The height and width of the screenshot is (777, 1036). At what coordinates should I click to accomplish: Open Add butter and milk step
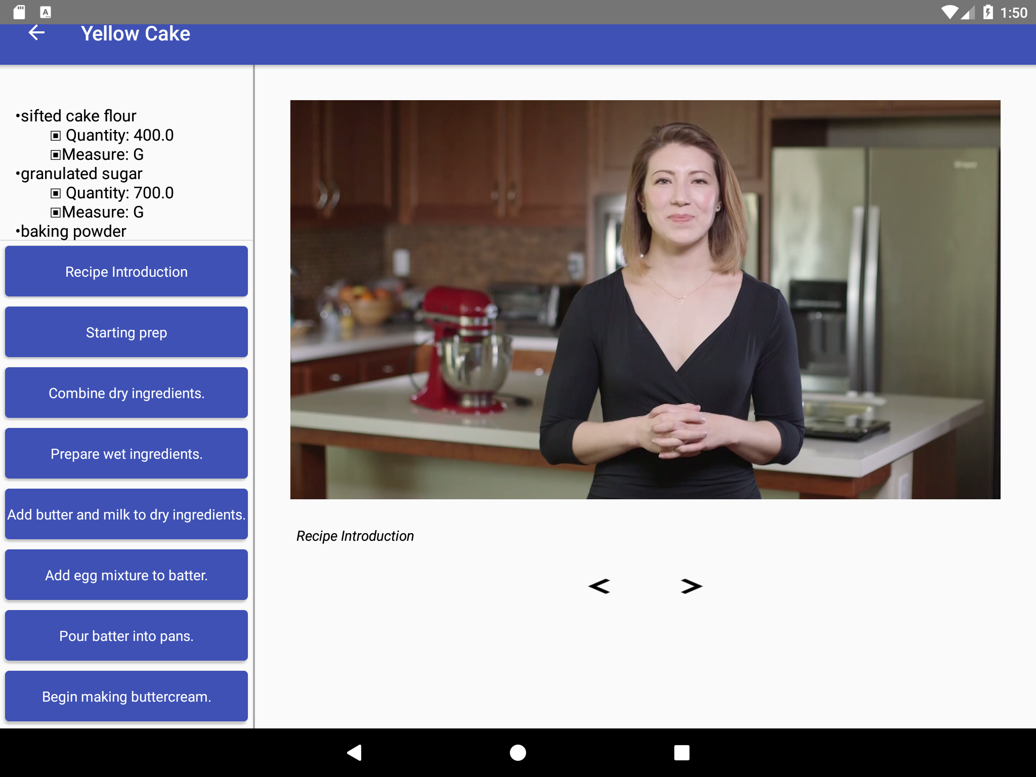tap(126, 514)
